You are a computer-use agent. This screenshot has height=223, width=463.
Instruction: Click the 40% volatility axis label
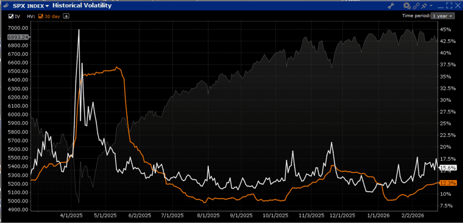point(445,53)
